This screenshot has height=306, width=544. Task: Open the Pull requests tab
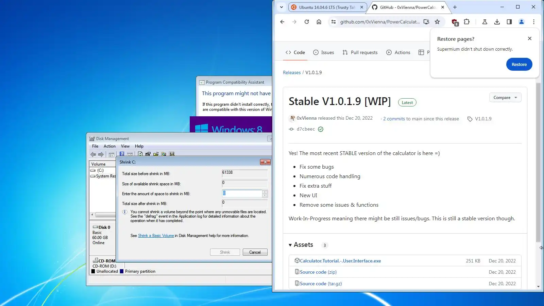pos(360,52)
